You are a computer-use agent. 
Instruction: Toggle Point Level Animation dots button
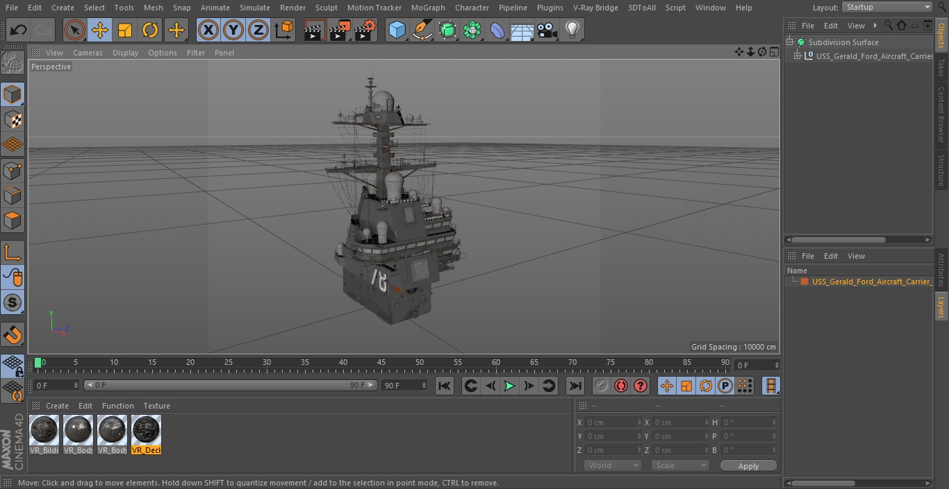[x=745, y=386]
